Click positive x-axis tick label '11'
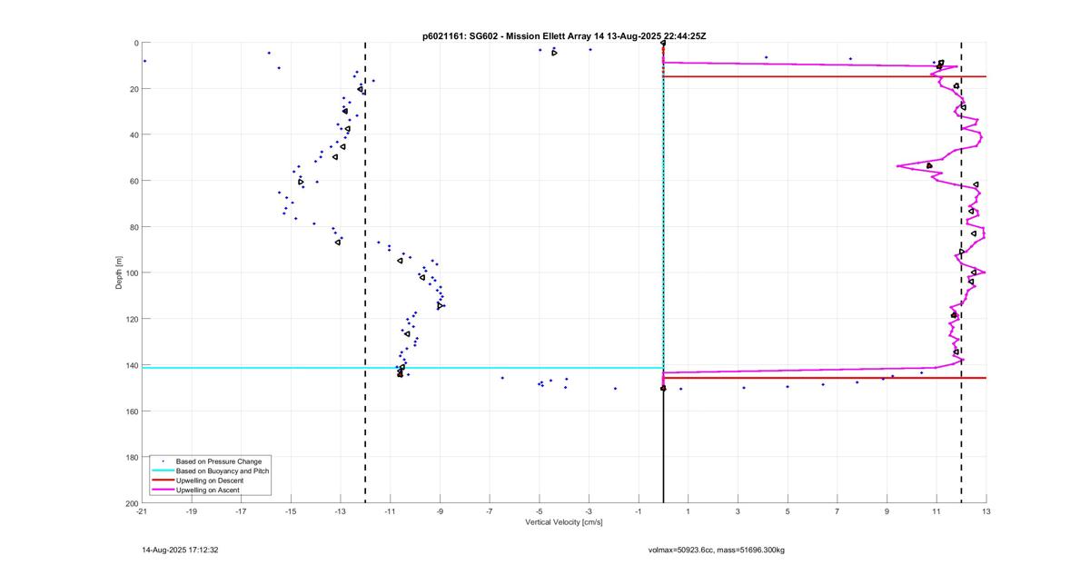 click(936, 511)
